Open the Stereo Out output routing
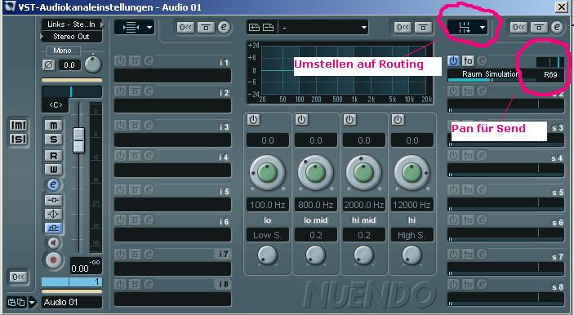 click(72, 37)
